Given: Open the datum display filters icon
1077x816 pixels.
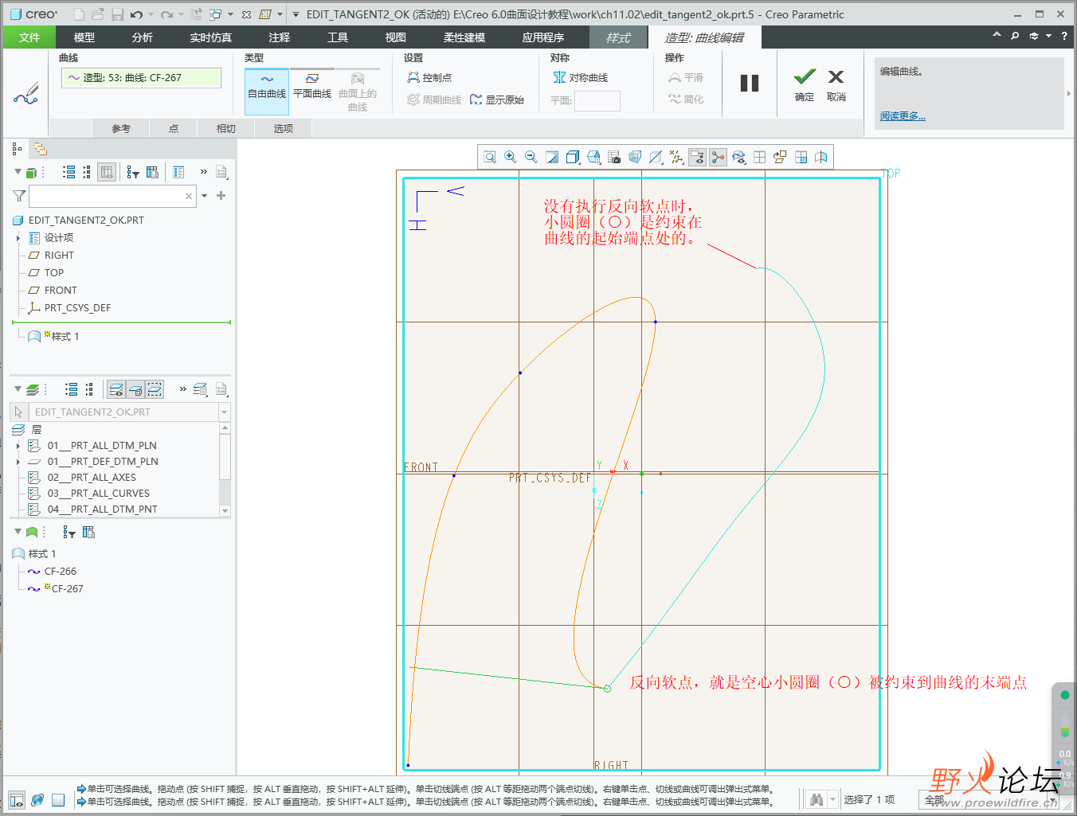Looking at the screenshot, I should click(676, 157).
